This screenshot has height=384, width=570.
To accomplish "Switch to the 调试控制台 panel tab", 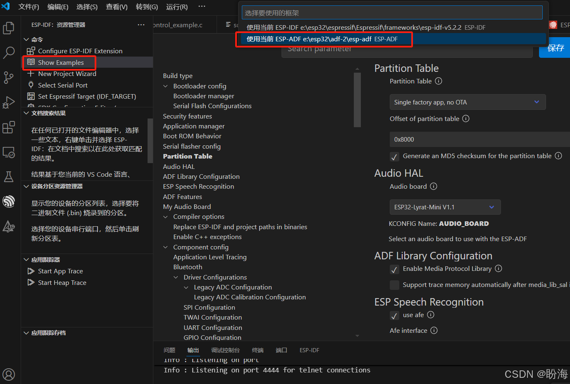I will 225,350.
